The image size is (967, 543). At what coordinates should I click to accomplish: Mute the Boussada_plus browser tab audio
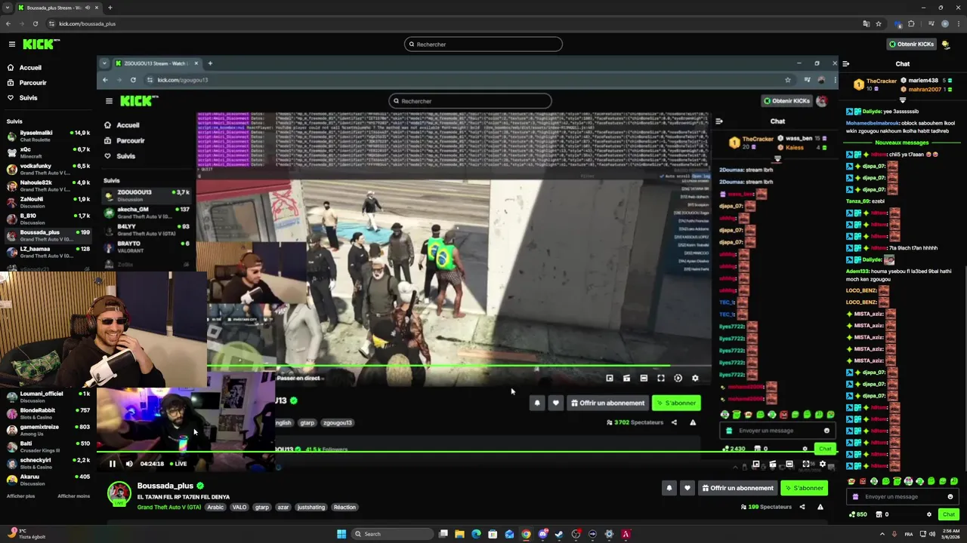(x=88, y=8)
